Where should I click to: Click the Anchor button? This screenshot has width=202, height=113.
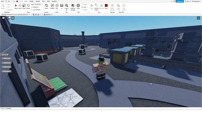click(x=85, y=10)
